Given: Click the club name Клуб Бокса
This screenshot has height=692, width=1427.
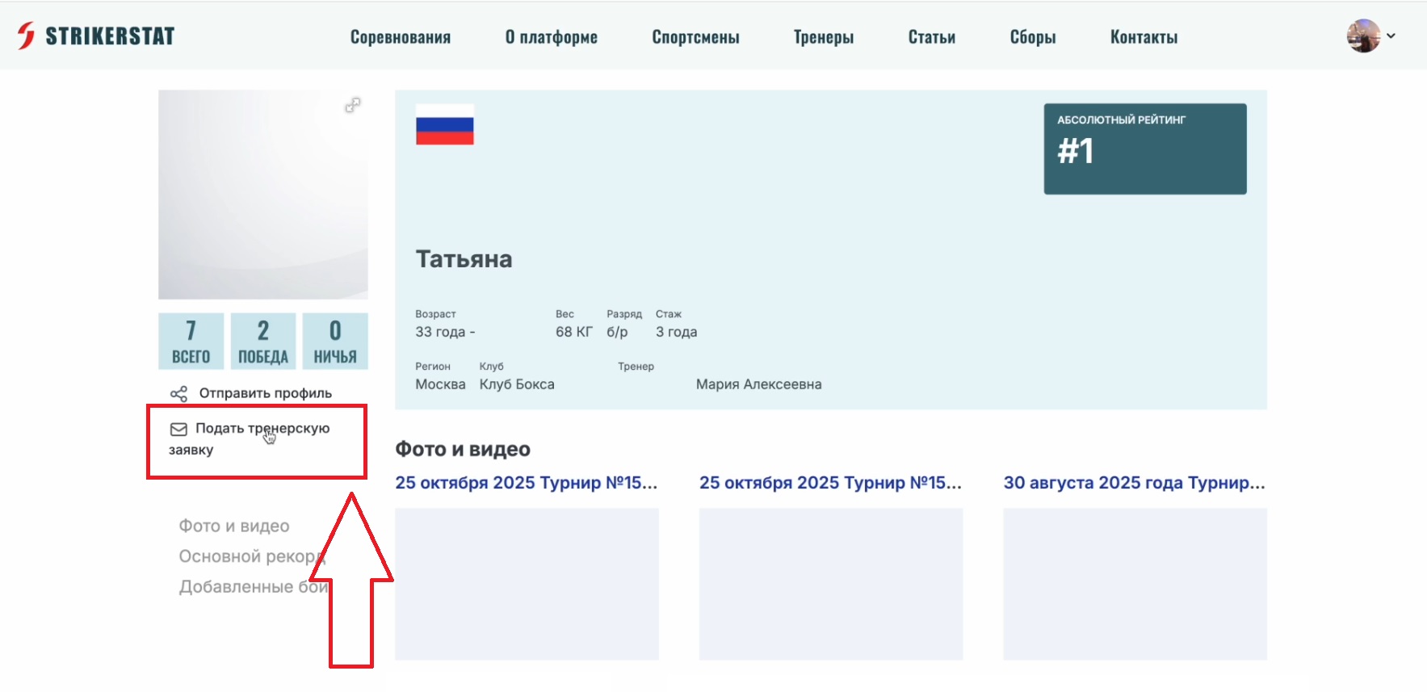Looking at the screenshot, I should click(517, 384).
